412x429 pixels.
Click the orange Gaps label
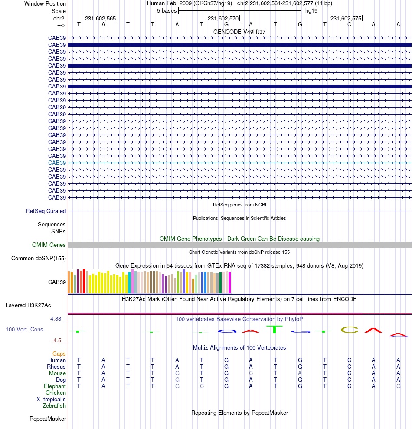pos(59,354)
